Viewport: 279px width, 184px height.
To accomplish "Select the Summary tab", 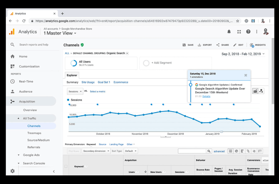I will coord(73,82).
